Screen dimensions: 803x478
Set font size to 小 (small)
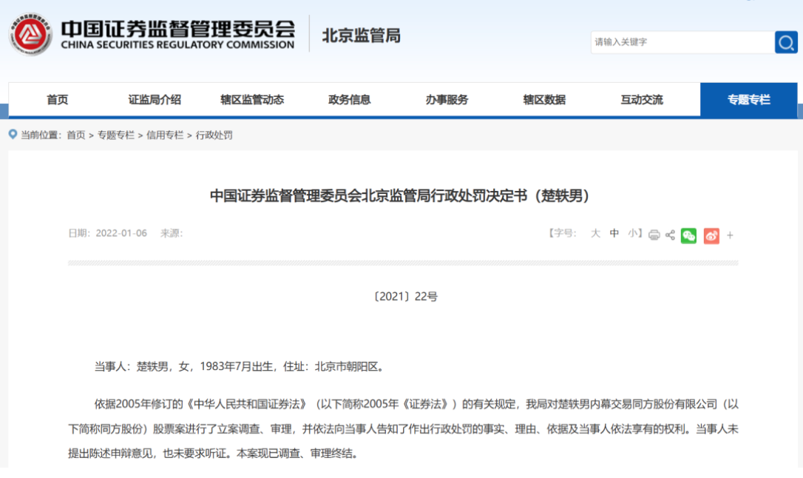(633, 233)
